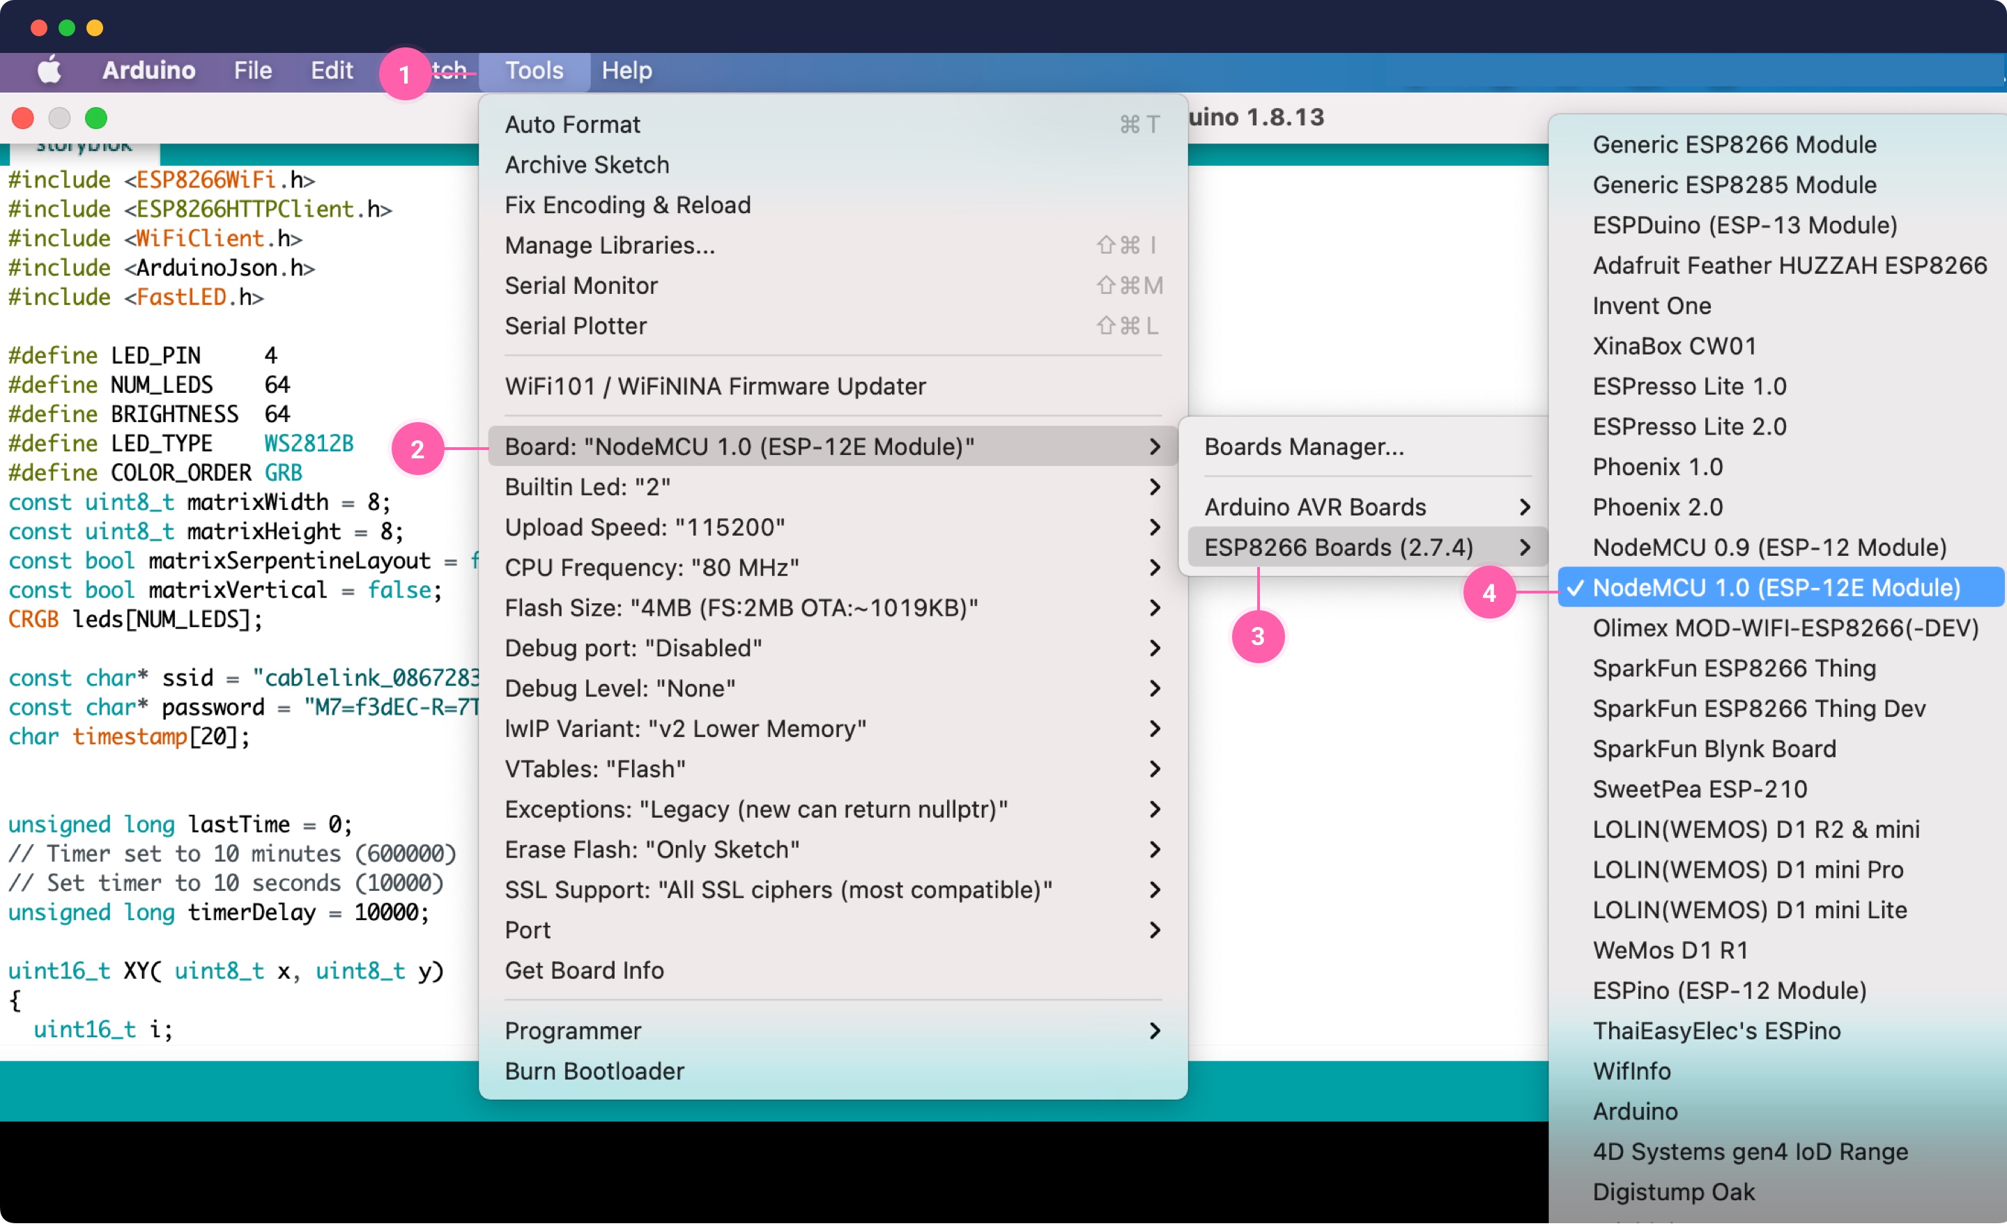Select LOLIN(WEMOS) D1 mini Lite
The image size is (2007, 1226).
click(1781, 910)
